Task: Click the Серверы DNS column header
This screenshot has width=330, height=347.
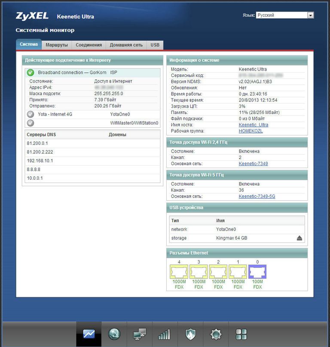Action: (41, 135)
